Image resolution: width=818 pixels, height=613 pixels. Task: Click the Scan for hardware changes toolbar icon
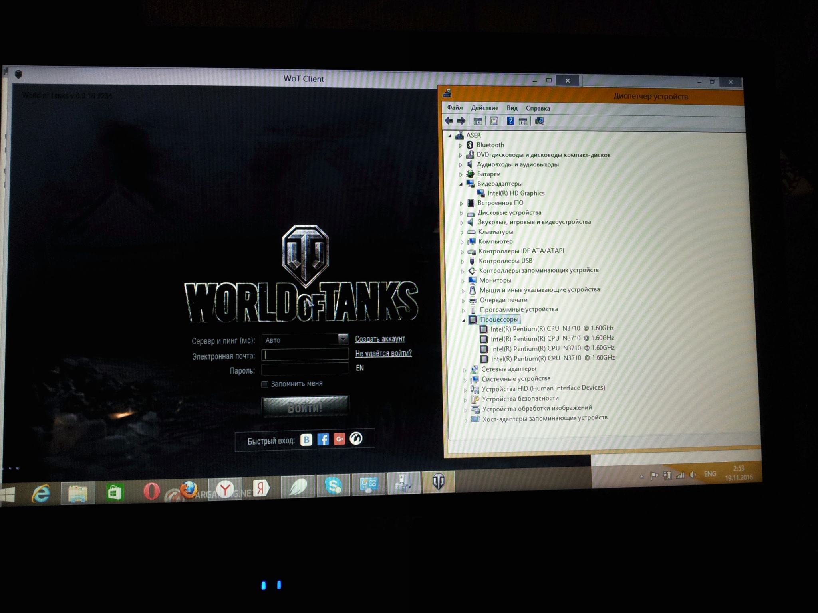point(539,121)
